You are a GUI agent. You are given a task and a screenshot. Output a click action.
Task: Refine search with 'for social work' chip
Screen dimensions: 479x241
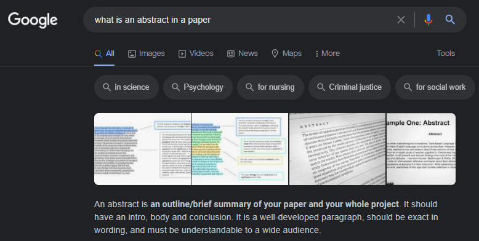tap(435, 87)
